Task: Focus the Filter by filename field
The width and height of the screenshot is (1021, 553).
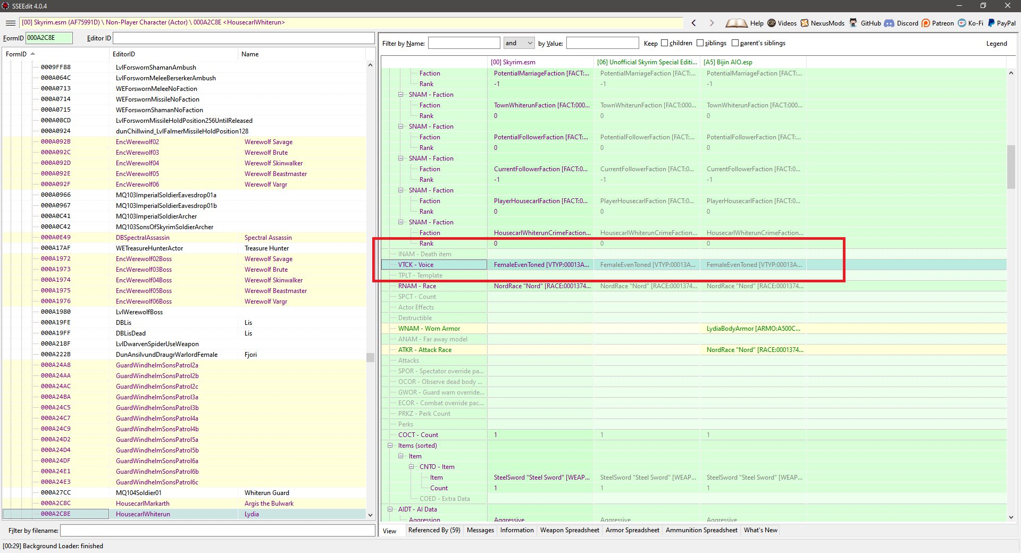Action: coord(217,531)
